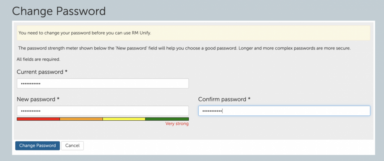This screenshot has height=161, width=384.
Task: Click the yellow strength meter segment
Action: pyautogui.click(x=124, y=119)
